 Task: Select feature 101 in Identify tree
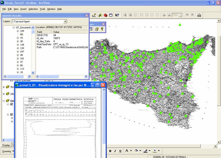22,58
